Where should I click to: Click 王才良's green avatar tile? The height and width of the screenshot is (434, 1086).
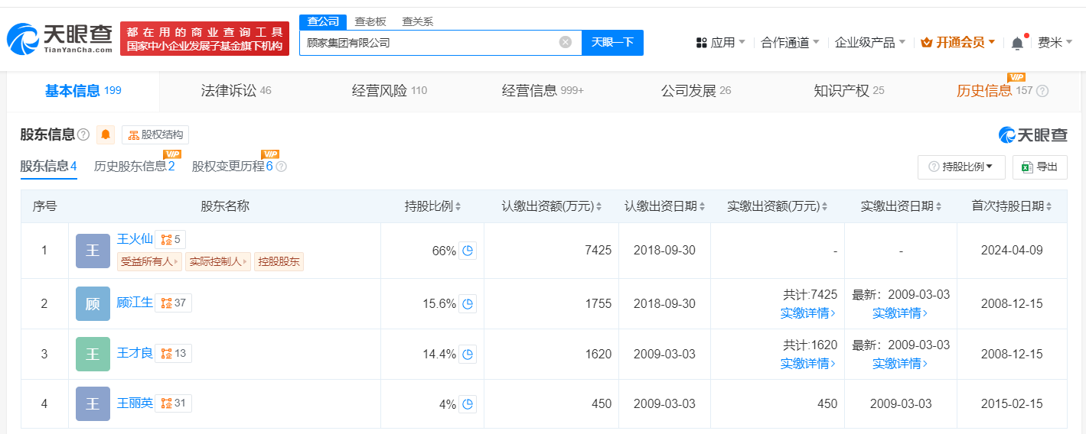point(93,355)
